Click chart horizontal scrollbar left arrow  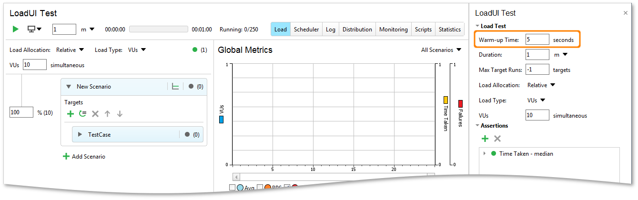click(x=236, y=177)
